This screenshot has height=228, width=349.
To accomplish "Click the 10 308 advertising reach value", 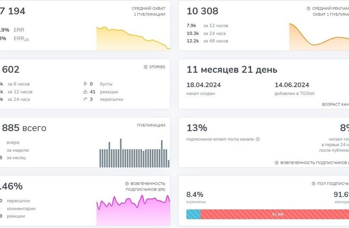I will coord(202,11).
